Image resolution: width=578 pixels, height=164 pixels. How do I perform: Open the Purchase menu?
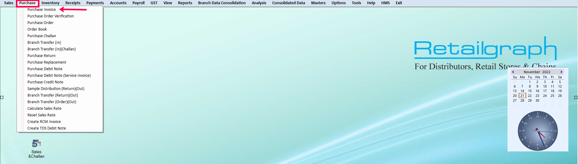pyautogui.click(x=27, y=3)
